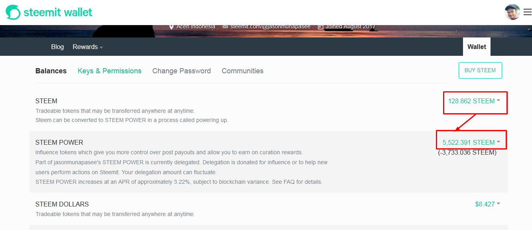Image resolution: width=532 pixels, height=230 pixels.
Task: Select the Wallet tab
Action: [x=477, y=47]
